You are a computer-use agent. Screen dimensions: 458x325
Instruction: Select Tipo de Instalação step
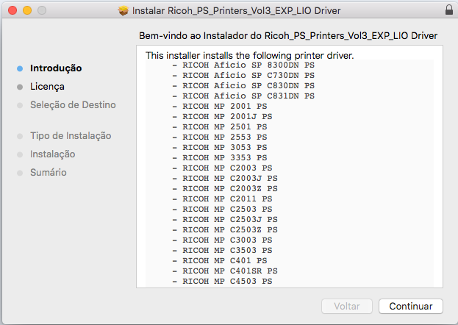tap(71, 135)
